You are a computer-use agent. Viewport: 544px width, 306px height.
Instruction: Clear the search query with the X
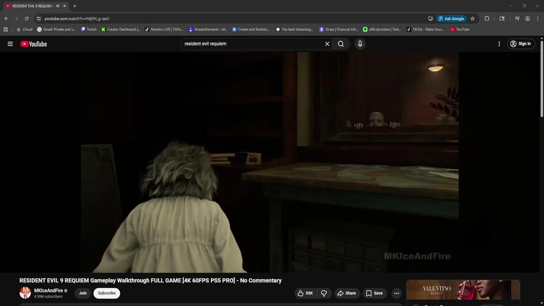pyautogui.click(x=327, y=44)
